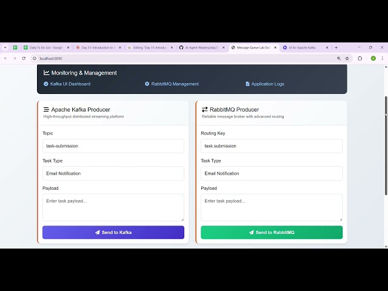Image resolution: width=388 pixels, height=291 pixels.
Task: Open the green profile avatar
Action: coord(373,58)
